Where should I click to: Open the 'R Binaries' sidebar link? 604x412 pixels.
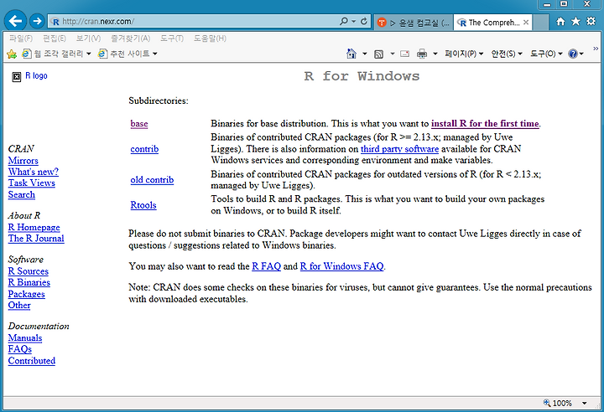click(29, 282)
